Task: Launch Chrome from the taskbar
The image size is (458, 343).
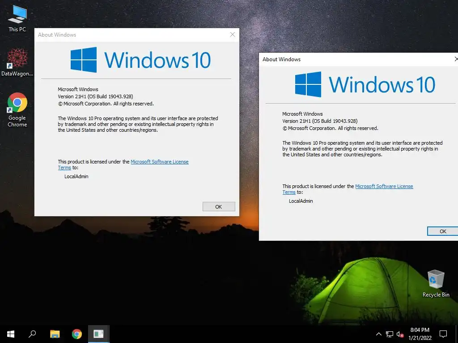Action: [x=77, y=334]
